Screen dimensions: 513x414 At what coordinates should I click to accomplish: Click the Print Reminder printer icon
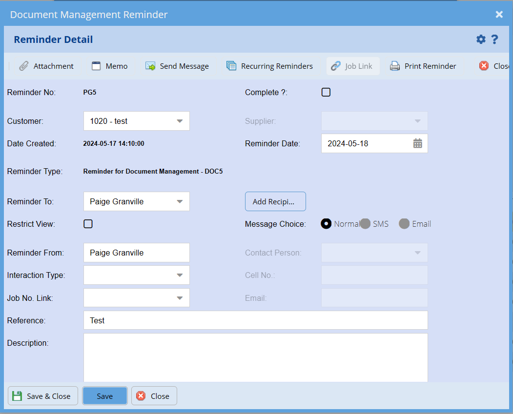tap(395, 66)
